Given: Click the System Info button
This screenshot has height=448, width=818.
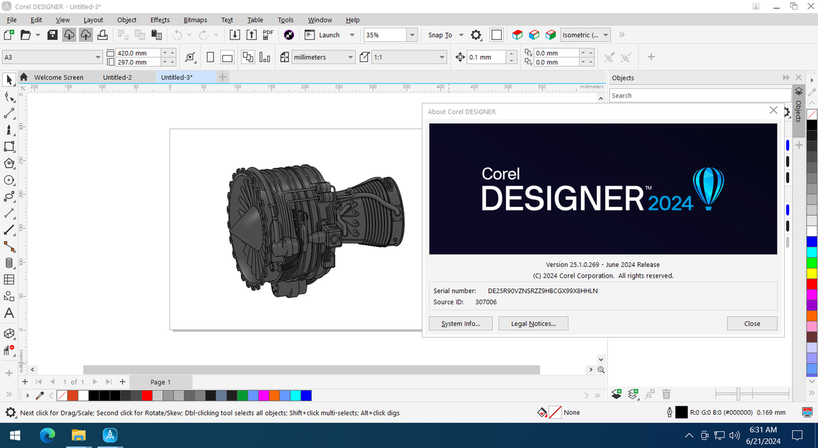Looking at the screenshot, I should pyautogui.click(x=461, y=324).
